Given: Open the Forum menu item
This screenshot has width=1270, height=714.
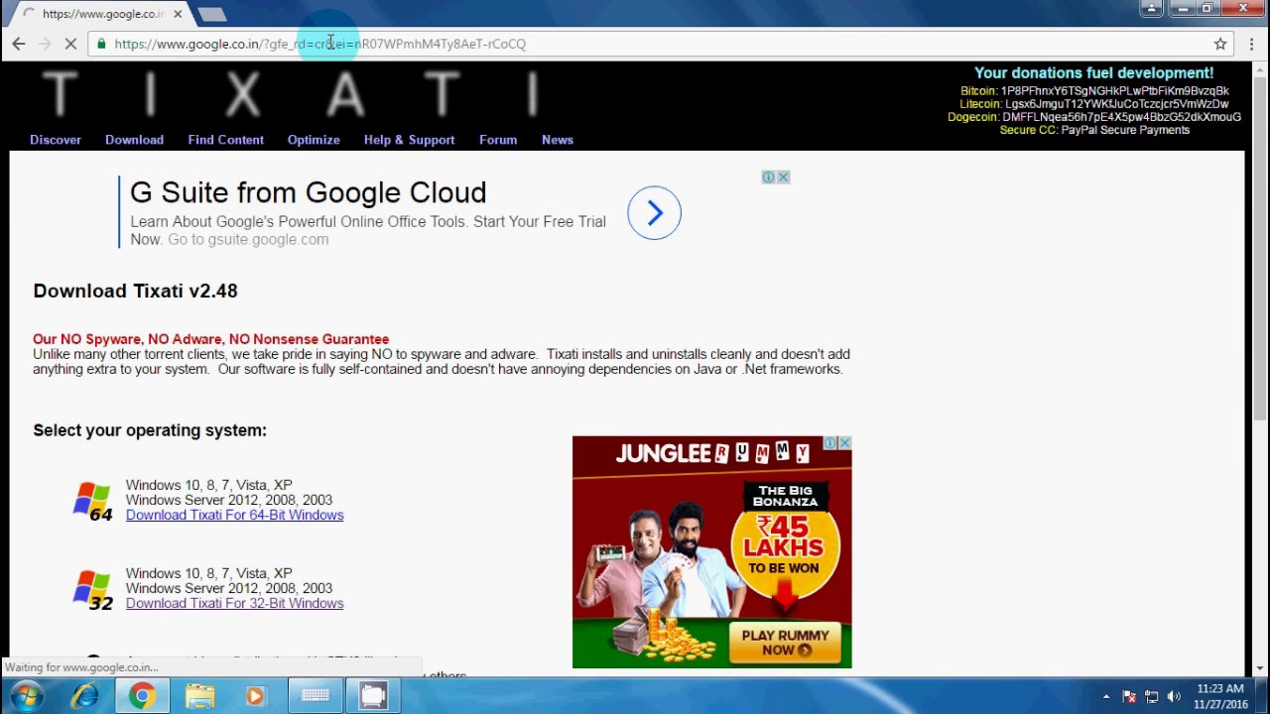Looking at the screenshot, I should coord(498,140).
